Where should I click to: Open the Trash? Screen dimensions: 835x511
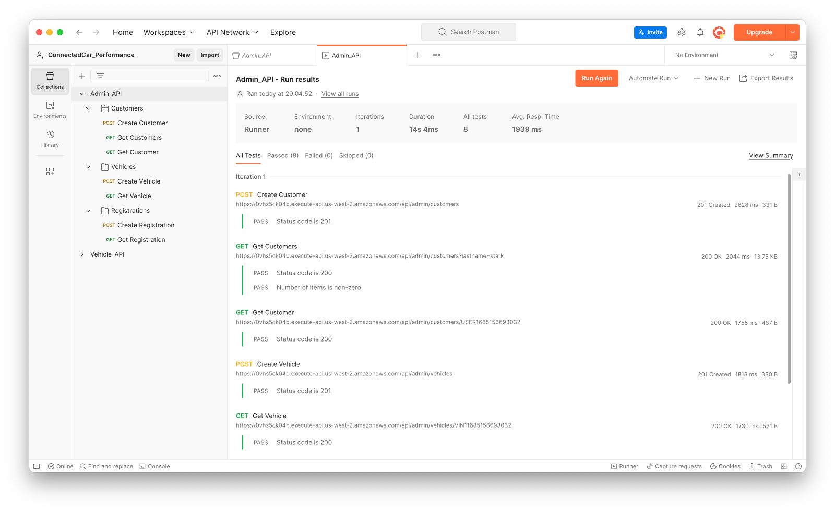pyautogui.click(x=760, y=466)
